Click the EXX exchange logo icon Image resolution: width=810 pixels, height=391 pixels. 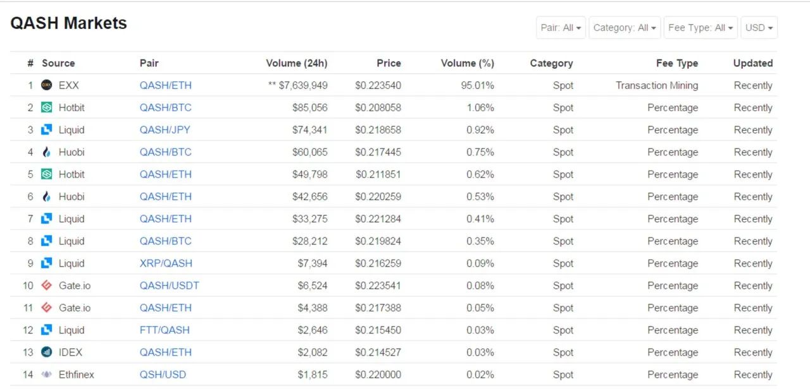(46, 85)
